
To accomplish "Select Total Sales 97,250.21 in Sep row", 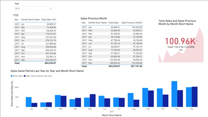I will [x=115, y=53].
